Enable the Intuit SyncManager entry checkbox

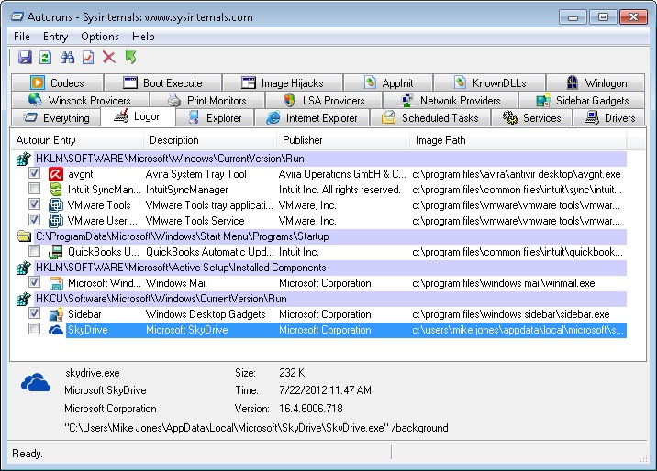point(34,190)
